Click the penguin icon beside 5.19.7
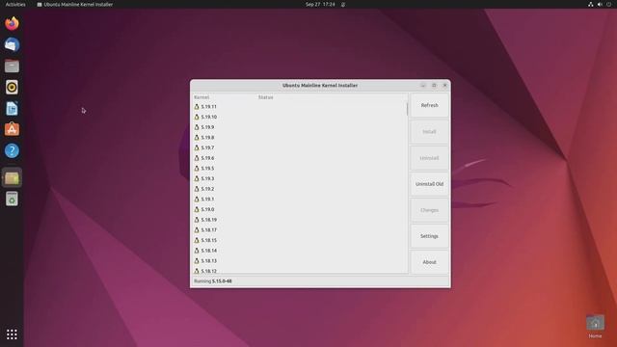The image size is (617, 347). 197,147
